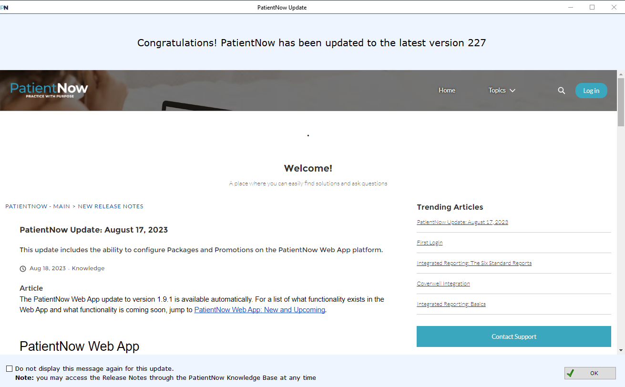
Task: Expand the Topics dropdown menu
Action: pyautogui.click(x=502, y=90)
